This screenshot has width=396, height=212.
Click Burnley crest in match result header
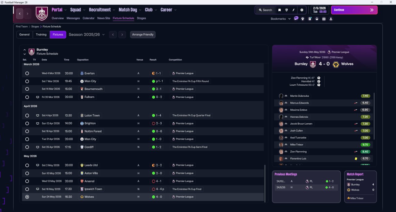click(313, 64)
